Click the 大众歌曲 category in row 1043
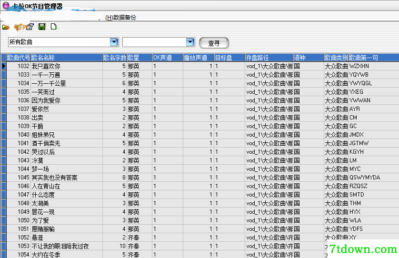 click(x=336, y=160)
